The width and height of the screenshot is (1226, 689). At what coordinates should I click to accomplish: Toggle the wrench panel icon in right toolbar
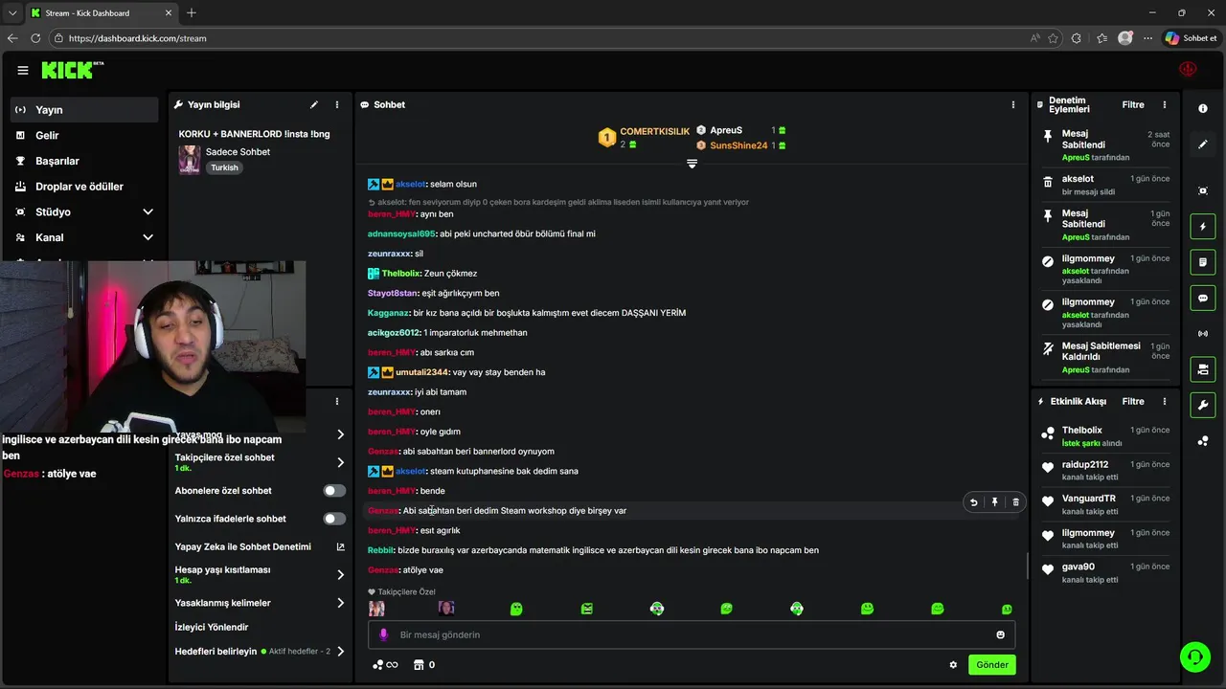tap(1203, 405)
